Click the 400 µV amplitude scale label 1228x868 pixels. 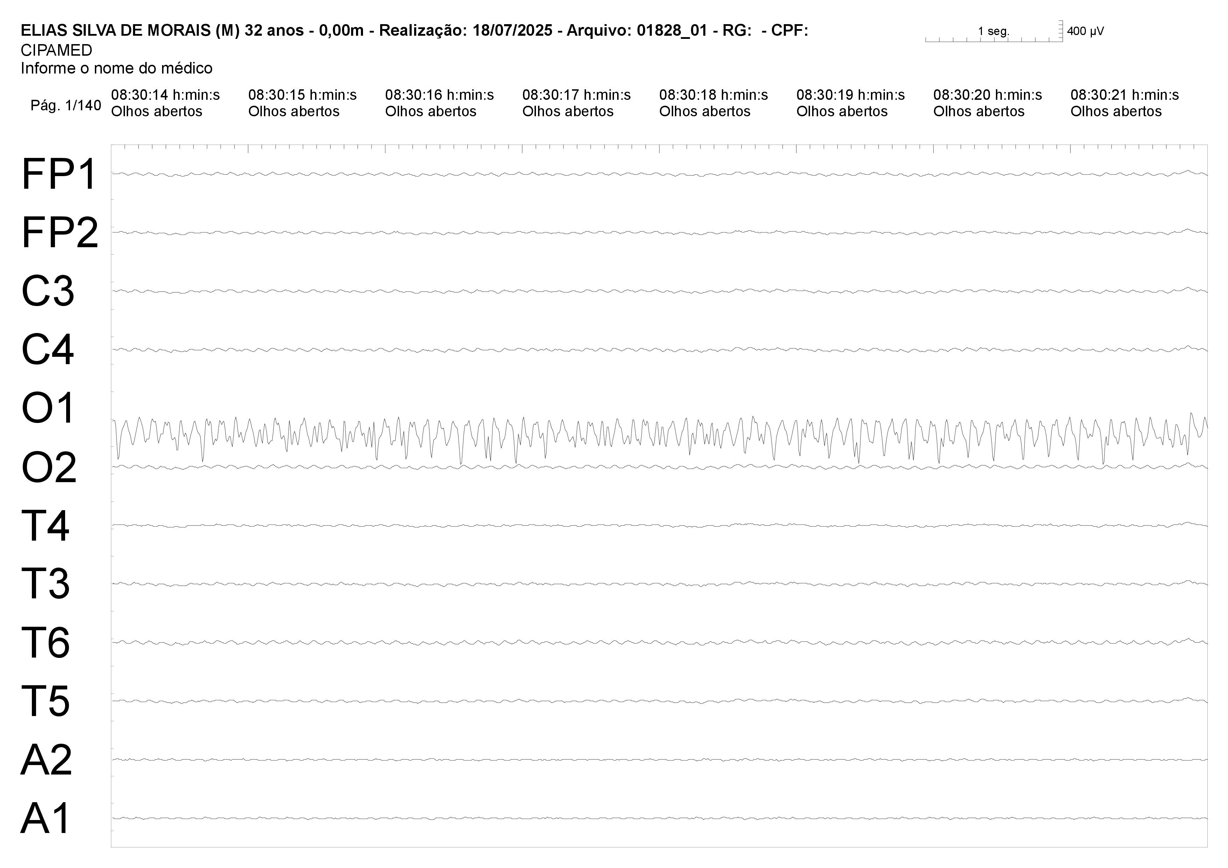click(1085, 31)
